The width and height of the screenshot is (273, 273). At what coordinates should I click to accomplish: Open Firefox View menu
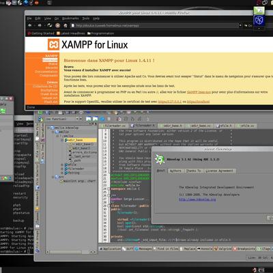[x=48, y=18]
